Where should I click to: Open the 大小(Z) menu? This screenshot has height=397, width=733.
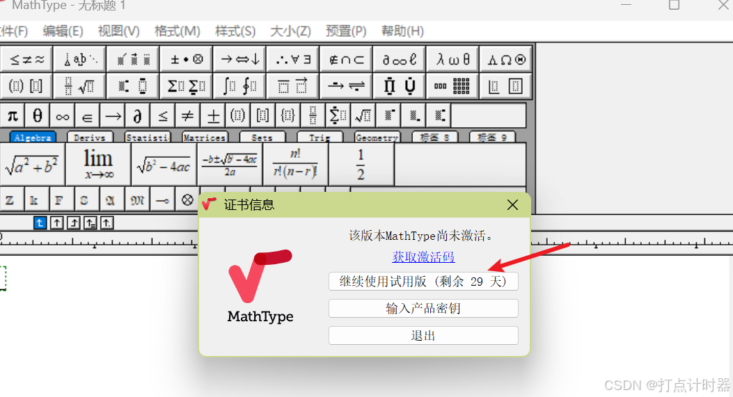pyautogui.click(x=290, y=31)
